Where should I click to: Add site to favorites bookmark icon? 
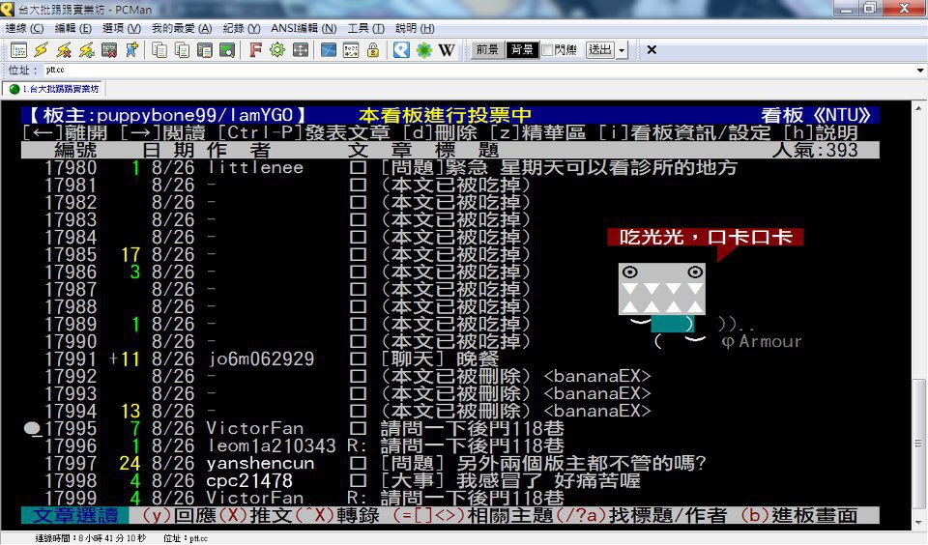(131, 50)
